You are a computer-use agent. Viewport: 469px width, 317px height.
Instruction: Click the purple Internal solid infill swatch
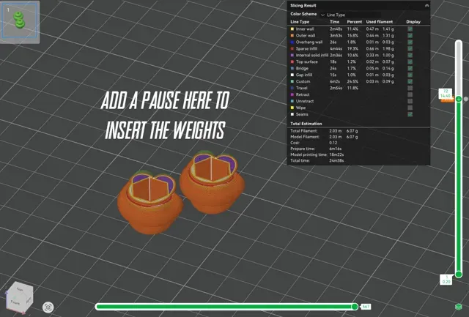tap(292, 55)
